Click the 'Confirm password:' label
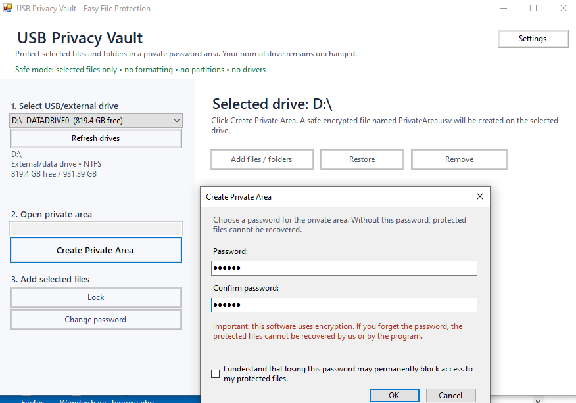 coord(246,288)
